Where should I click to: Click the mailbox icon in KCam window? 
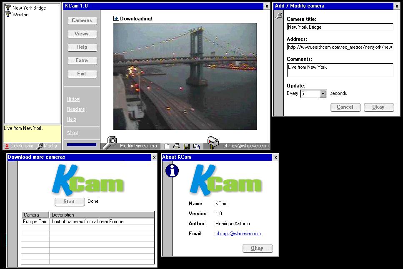tap(213, 143)
